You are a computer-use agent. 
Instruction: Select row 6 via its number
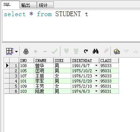pos(14,91)
